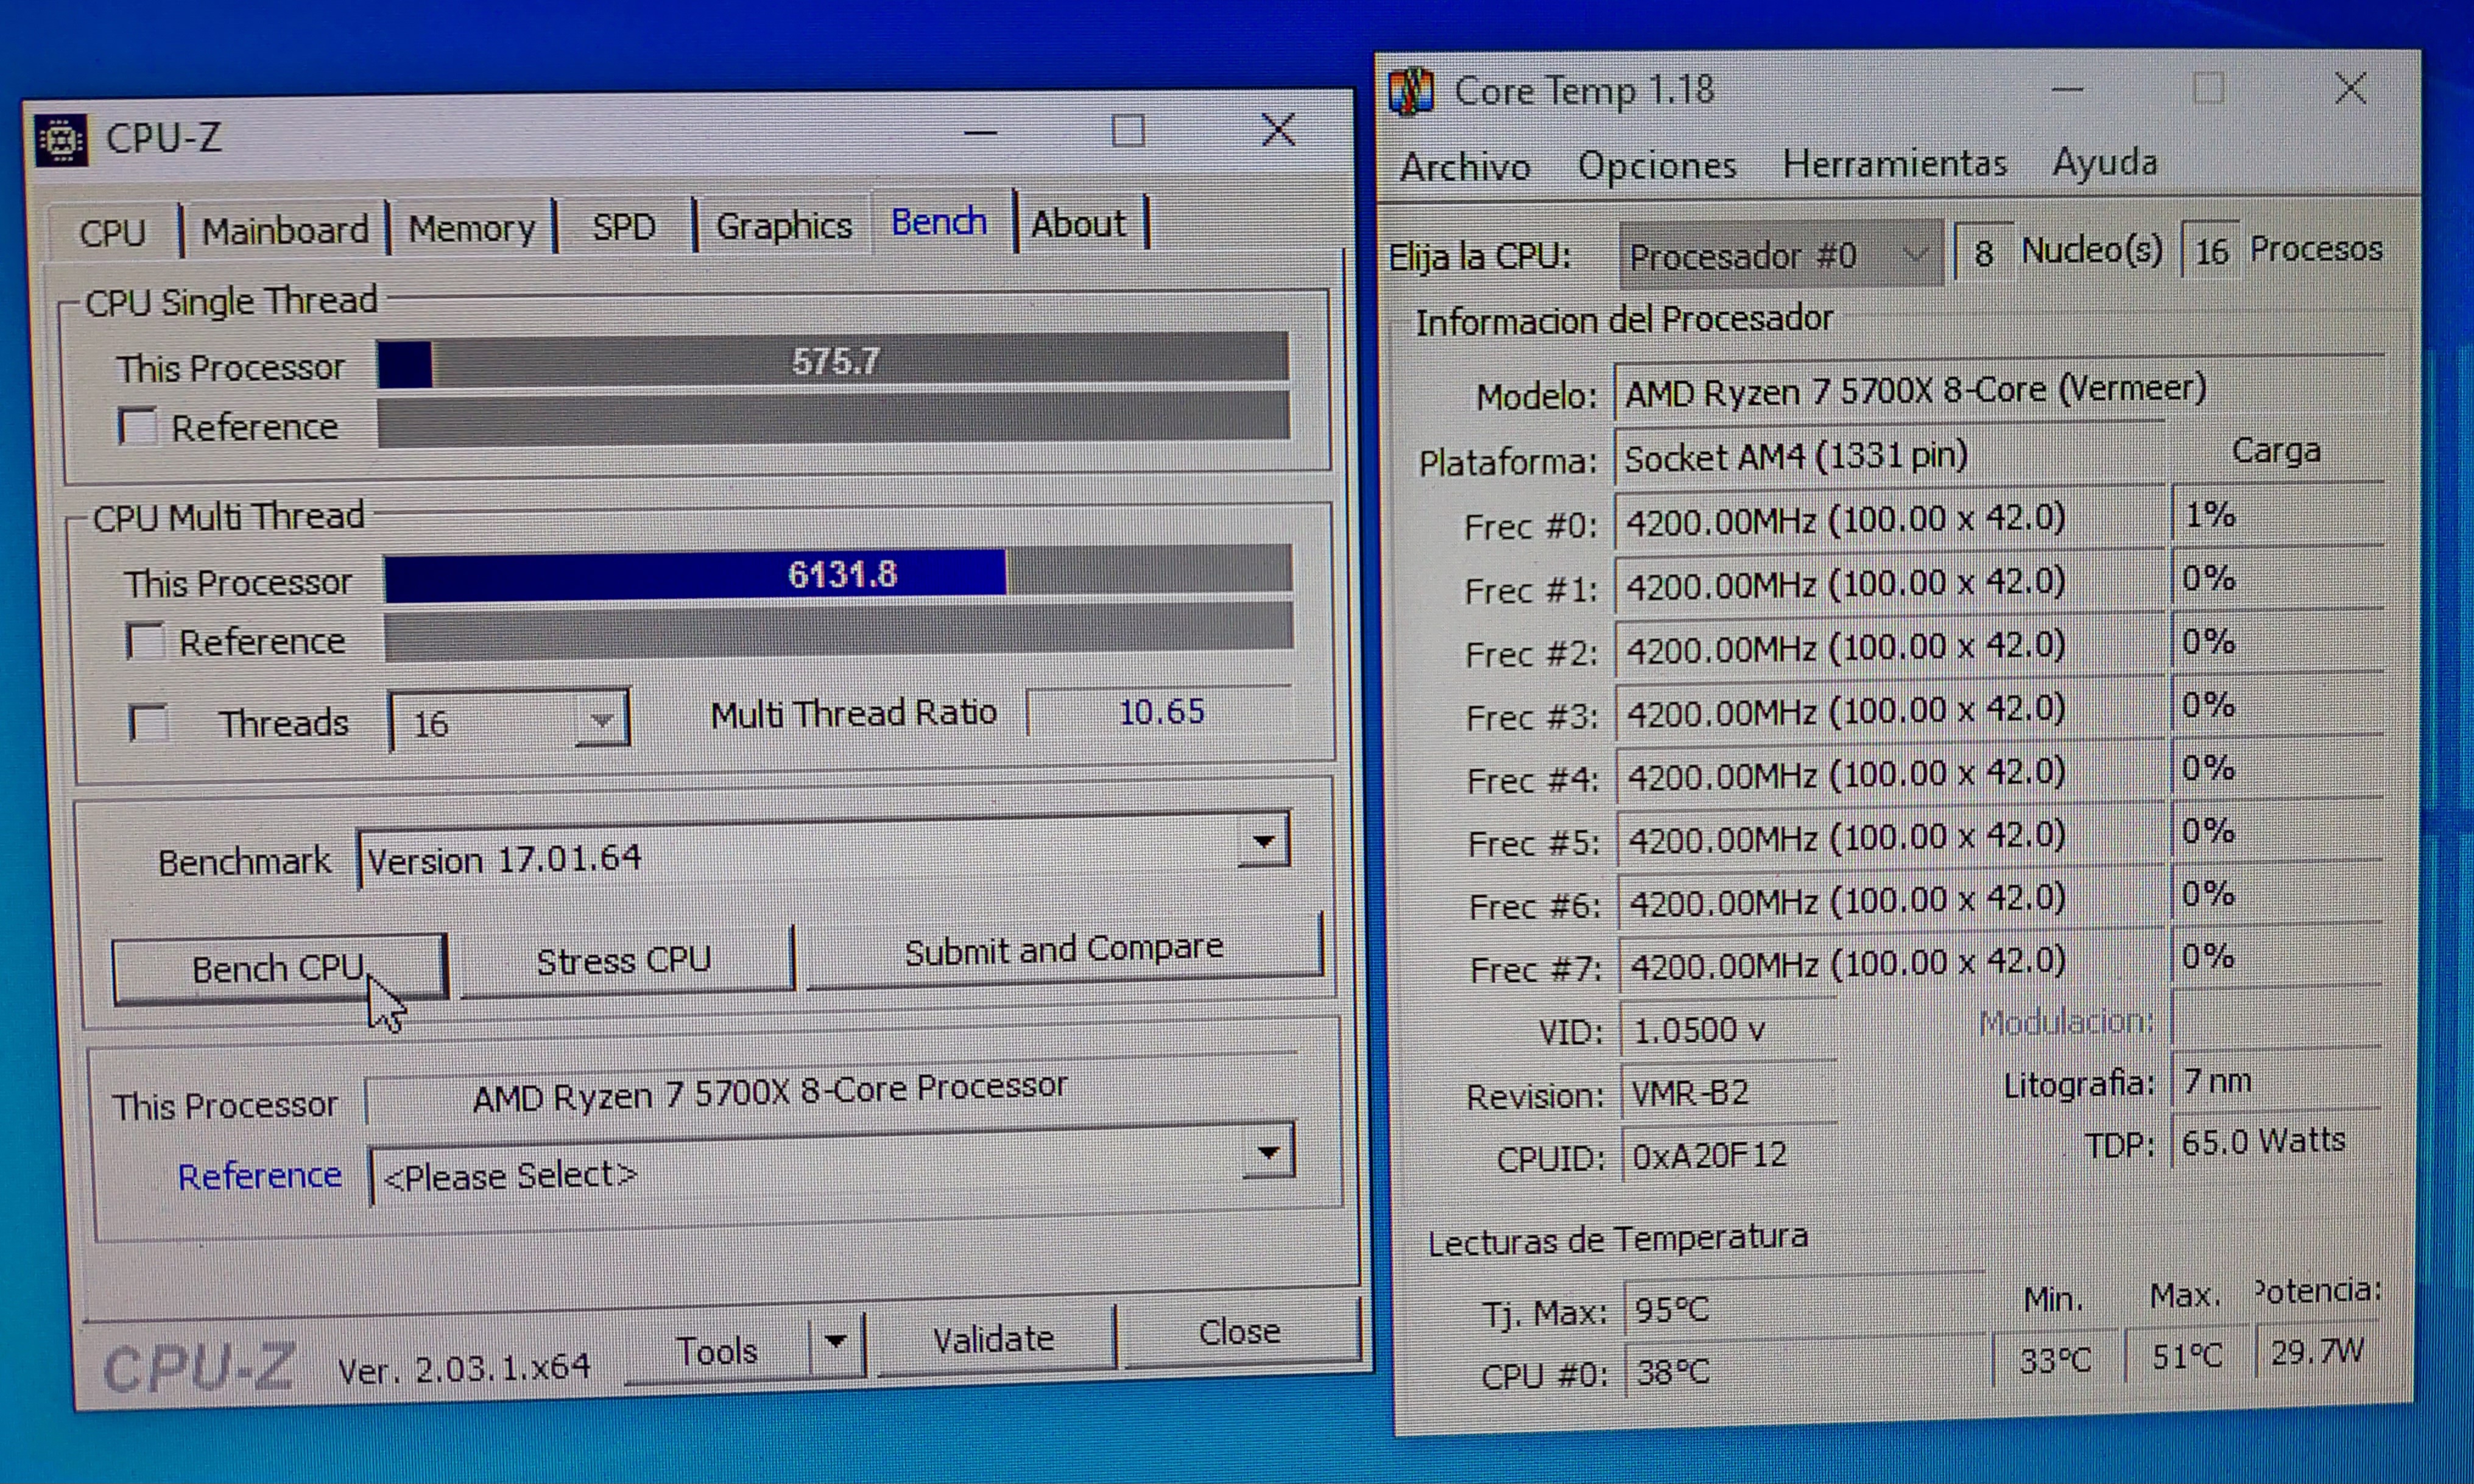Click the blue Reference link label
Image resolution: width=2474 pixels, height=1484 pixels.
pyautogui.click(x=260, y=1175)
